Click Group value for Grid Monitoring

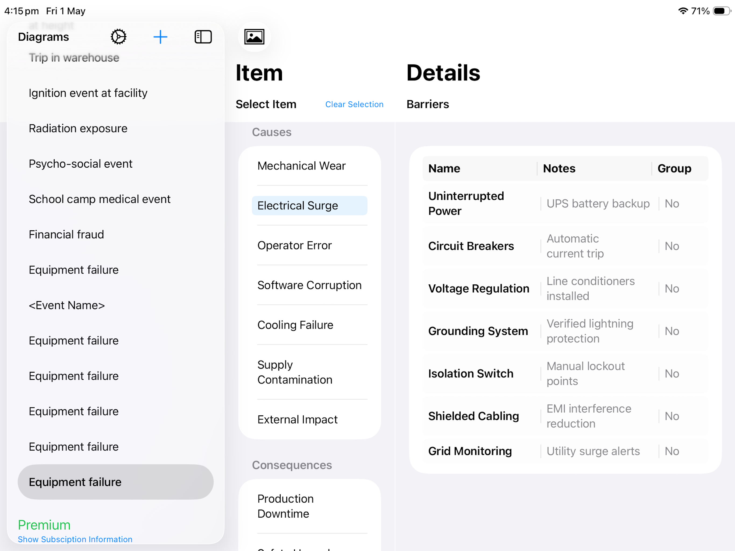(672, 451)
